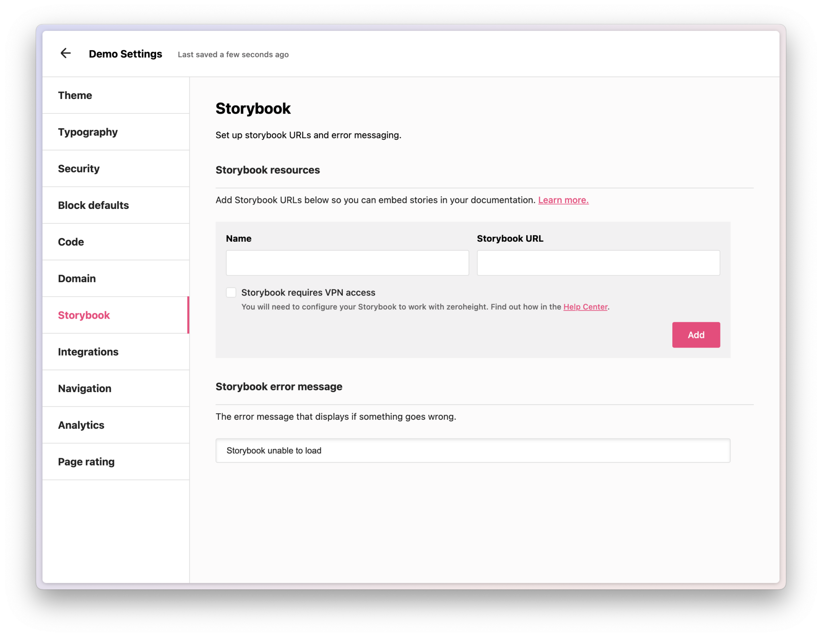
Task: Select Page rating in the sidebar
Action: [116, 462]
